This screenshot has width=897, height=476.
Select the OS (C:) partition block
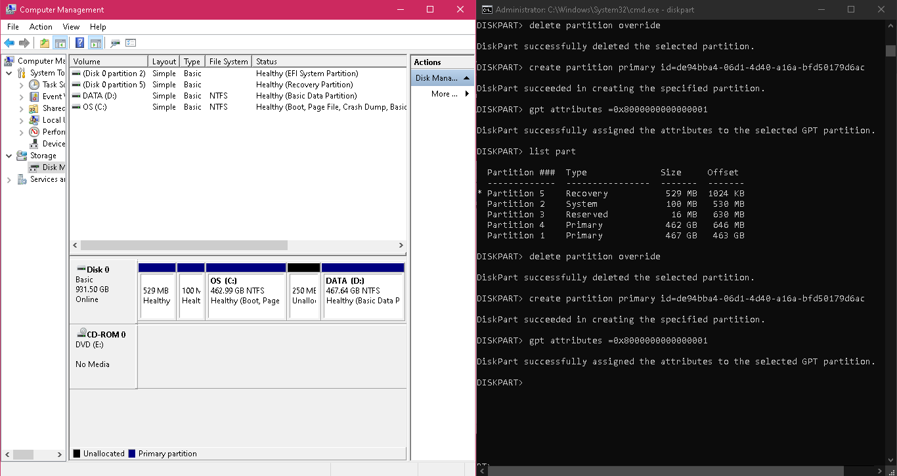click(246, 291)
